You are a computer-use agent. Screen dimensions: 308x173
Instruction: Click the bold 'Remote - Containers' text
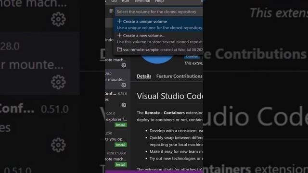pyautogui.click(x=165, y=113)
